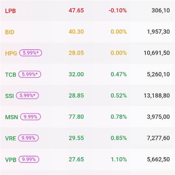This screenshot has width=175, height=175.
Task: Click the 1.10% change for VPB
Action: [119, 160]
